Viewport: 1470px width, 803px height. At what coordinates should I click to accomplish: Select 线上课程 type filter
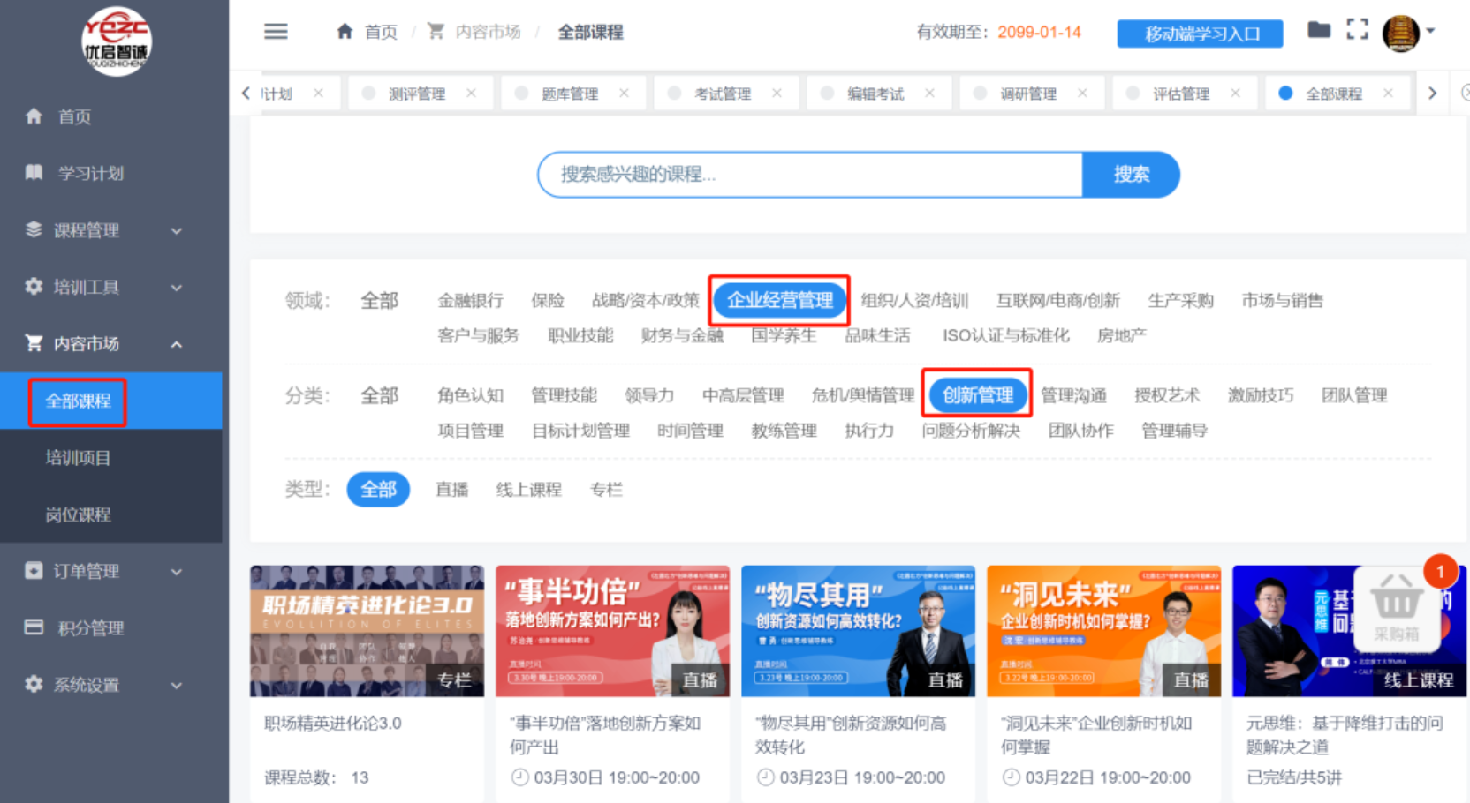point(528,490)
